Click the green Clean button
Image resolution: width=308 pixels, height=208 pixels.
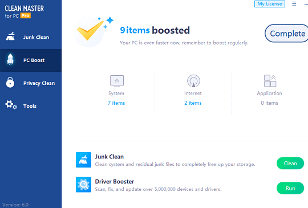coord(290,163)
